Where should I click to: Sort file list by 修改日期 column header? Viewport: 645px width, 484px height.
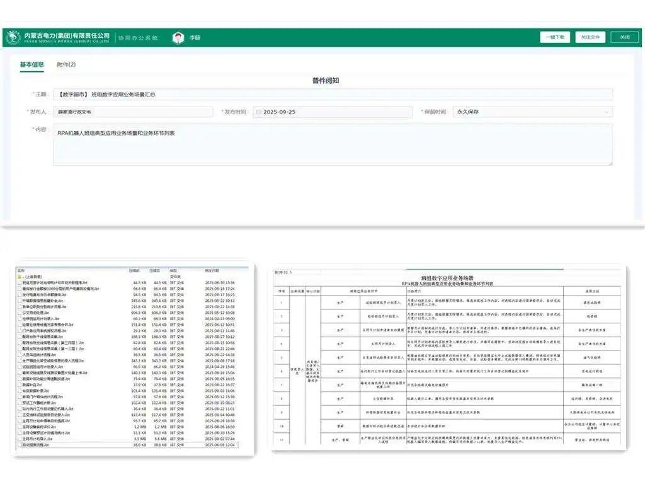click(x=214, y=270)
